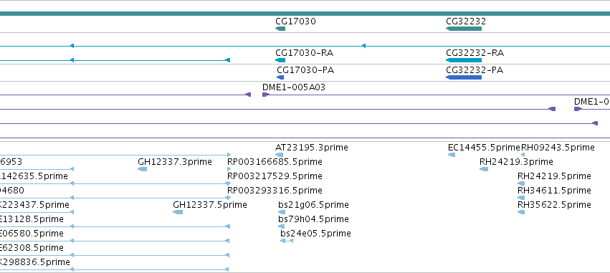Click the GH12337.3prime EST glyph
The width and height of the screenshot is (610, 273).
143,169
